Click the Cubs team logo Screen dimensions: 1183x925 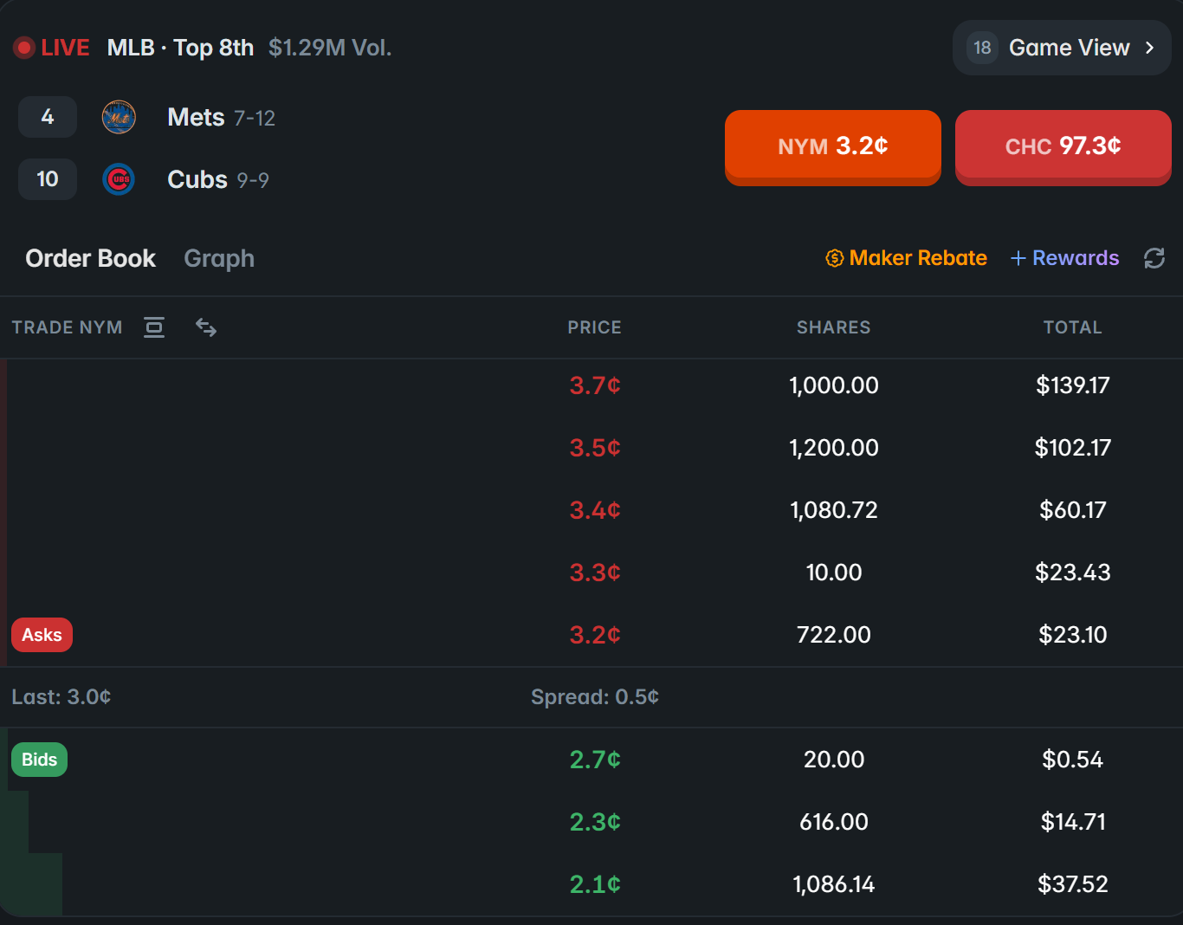pyautogui.click(x=119, y=179)
